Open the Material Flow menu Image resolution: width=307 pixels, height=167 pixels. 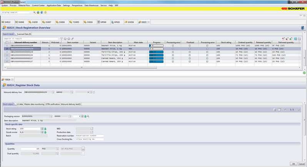pos(24,5)
